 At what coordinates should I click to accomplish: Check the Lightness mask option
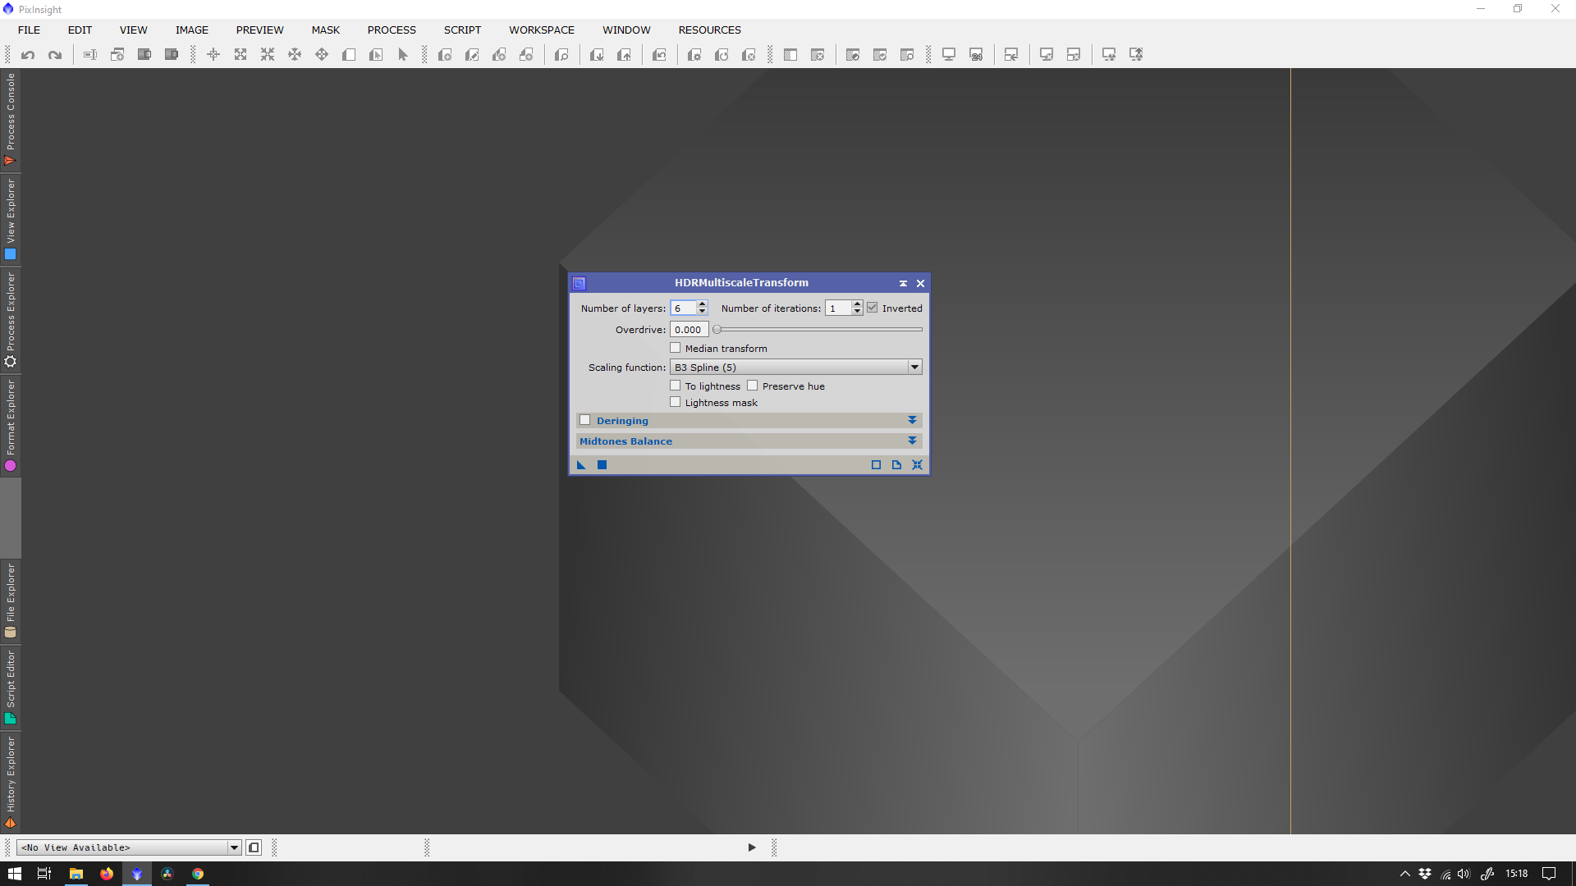tap(676, 402)
